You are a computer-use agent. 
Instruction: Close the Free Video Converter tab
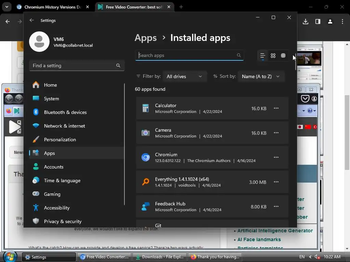[169, 7]
